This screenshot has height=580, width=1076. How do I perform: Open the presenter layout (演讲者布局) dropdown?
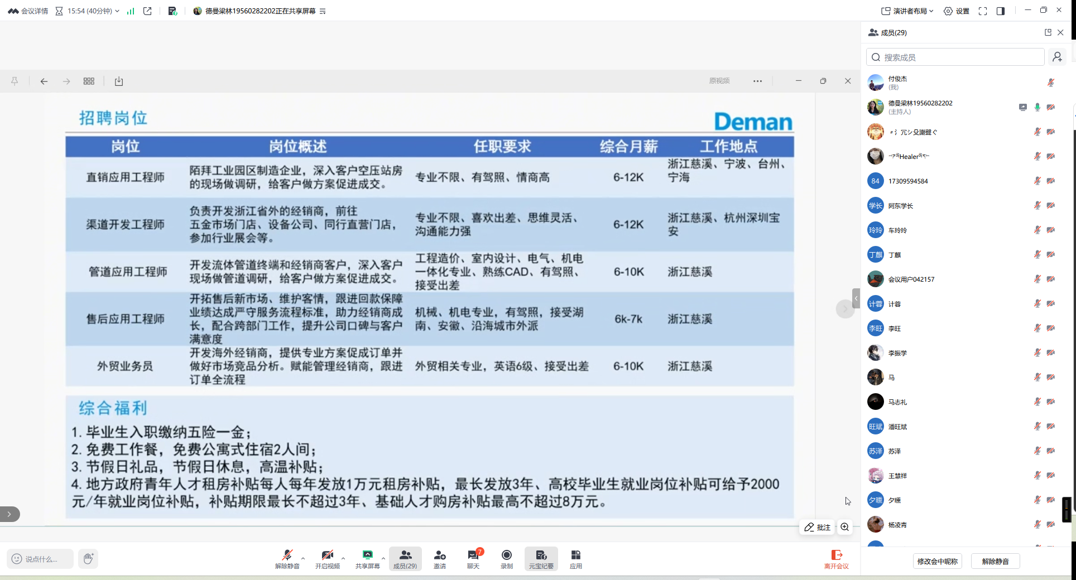[907, 11]
